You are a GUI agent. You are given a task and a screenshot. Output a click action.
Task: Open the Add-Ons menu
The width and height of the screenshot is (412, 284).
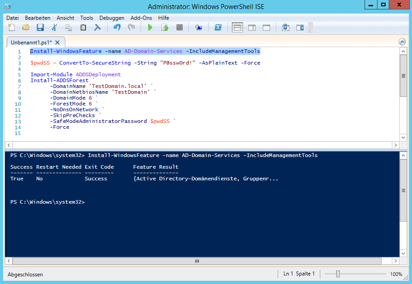click(x=141, y=18)
